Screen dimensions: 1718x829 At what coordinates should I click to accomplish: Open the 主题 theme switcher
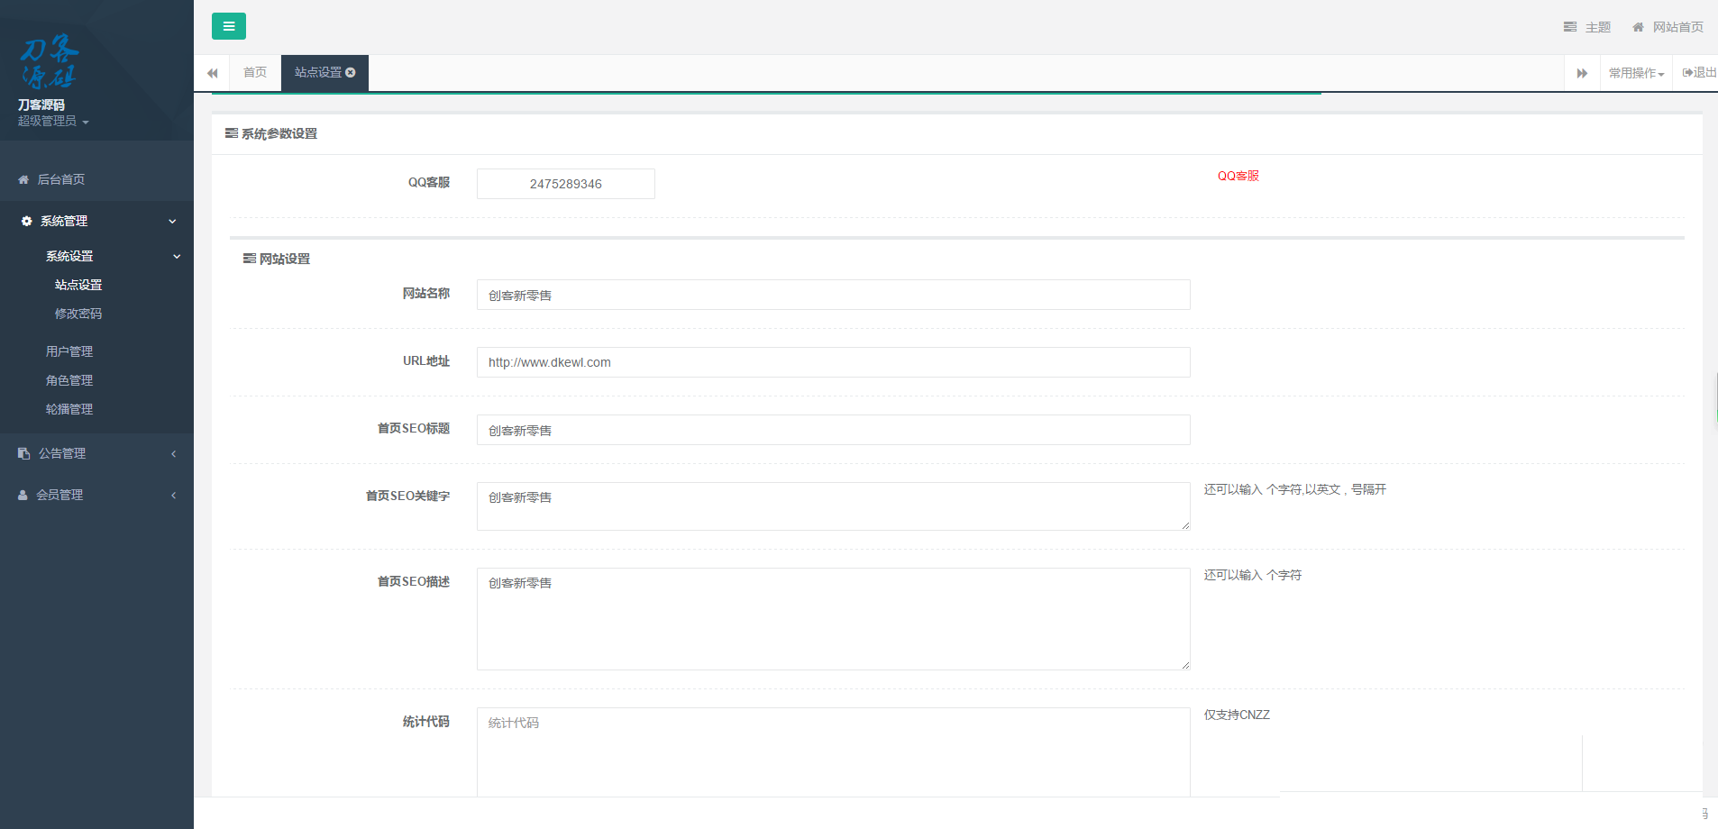click(x=1587, y=27)
